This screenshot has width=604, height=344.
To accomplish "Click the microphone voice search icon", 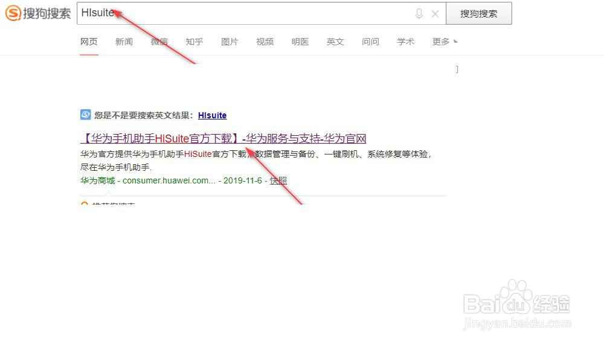I will [419, 14].
